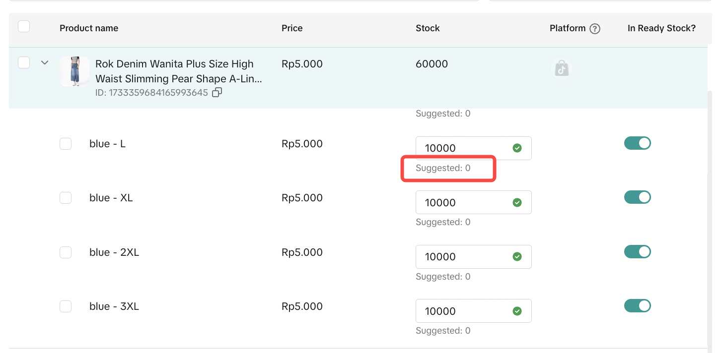This screenshot has height=353, width=726.
Task: Toggle In Ready Stock for blue - L
Action: (637, 143)
